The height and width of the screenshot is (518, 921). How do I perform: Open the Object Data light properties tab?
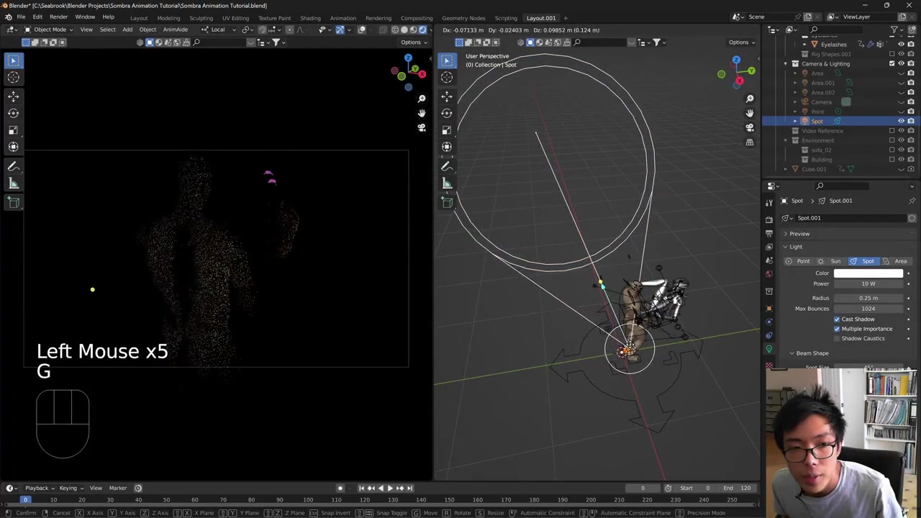point(769,349)
